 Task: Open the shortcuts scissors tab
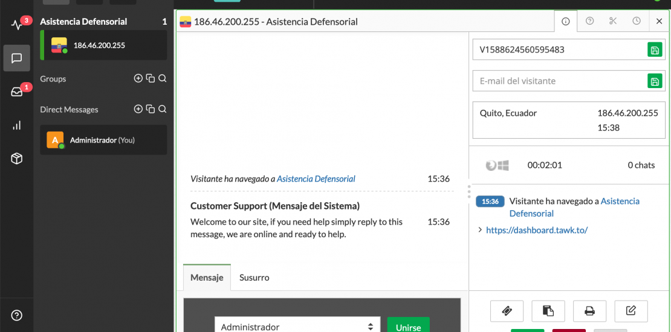613,21
